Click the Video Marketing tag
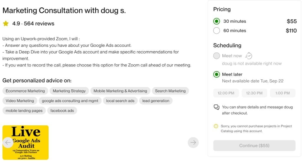 point(20,101)
